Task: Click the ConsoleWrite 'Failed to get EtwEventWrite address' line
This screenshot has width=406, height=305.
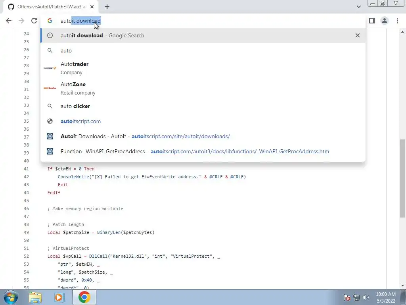Action: pyautogui.click(x=152, y=177)
